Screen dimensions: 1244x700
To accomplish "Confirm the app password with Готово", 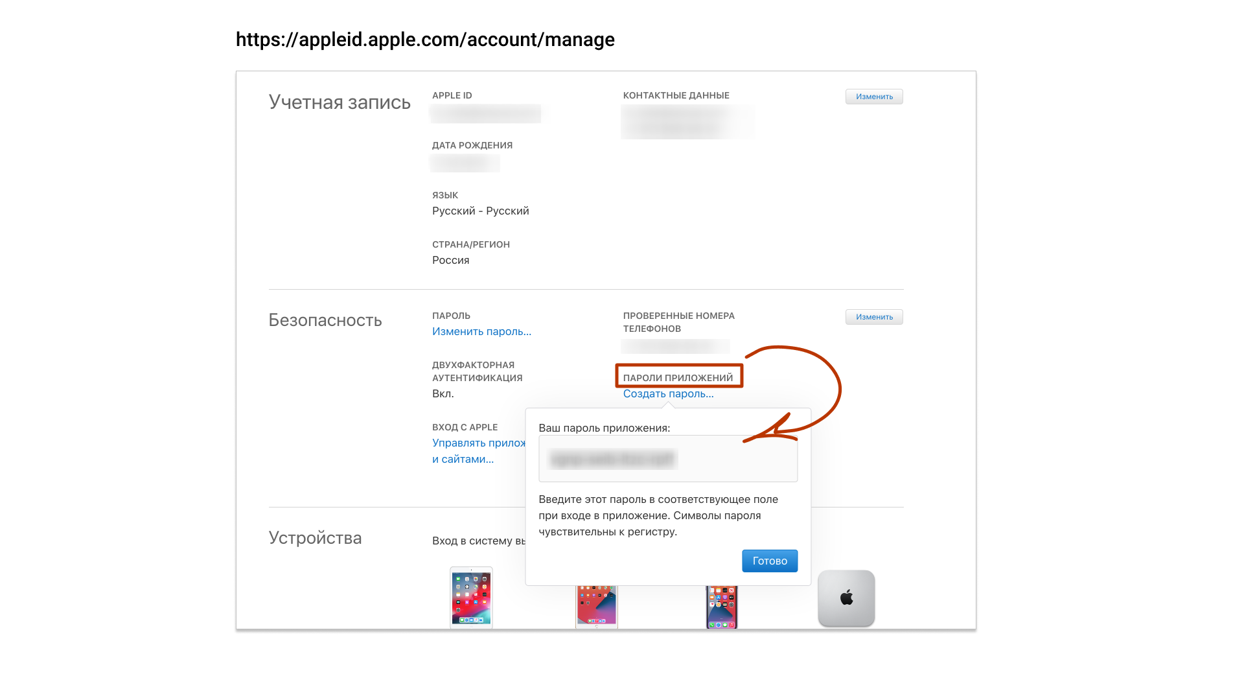I will click(770, 561).
